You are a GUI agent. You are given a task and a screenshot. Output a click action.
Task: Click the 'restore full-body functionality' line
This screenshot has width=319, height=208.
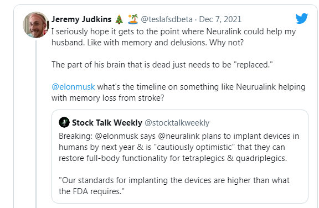pyautogui.click(x=173, y=158)
